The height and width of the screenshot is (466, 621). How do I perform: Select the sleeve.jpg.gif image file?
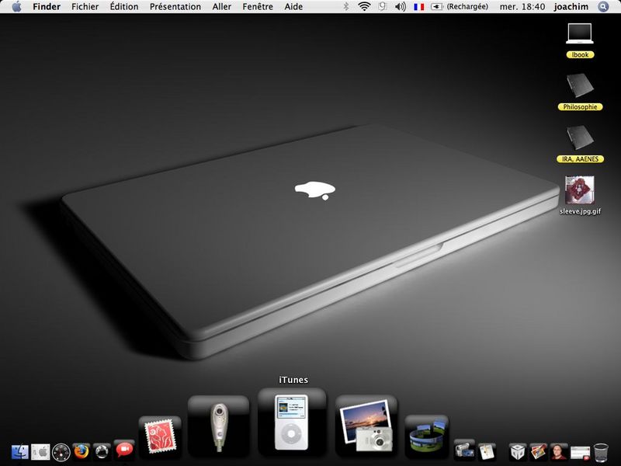[x=580, y=190]
